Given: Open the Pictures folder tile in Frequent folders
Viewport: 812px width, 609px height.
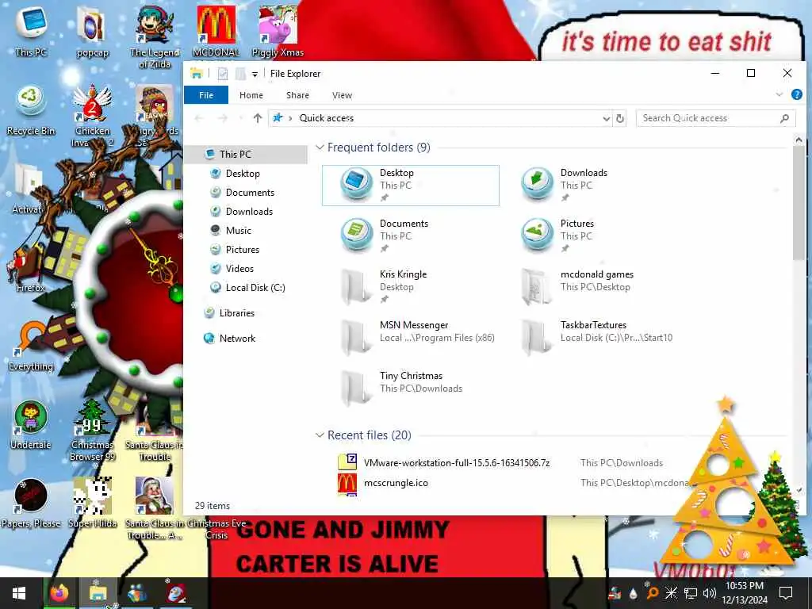Looking at the screenshot, I should pos(591,236).
